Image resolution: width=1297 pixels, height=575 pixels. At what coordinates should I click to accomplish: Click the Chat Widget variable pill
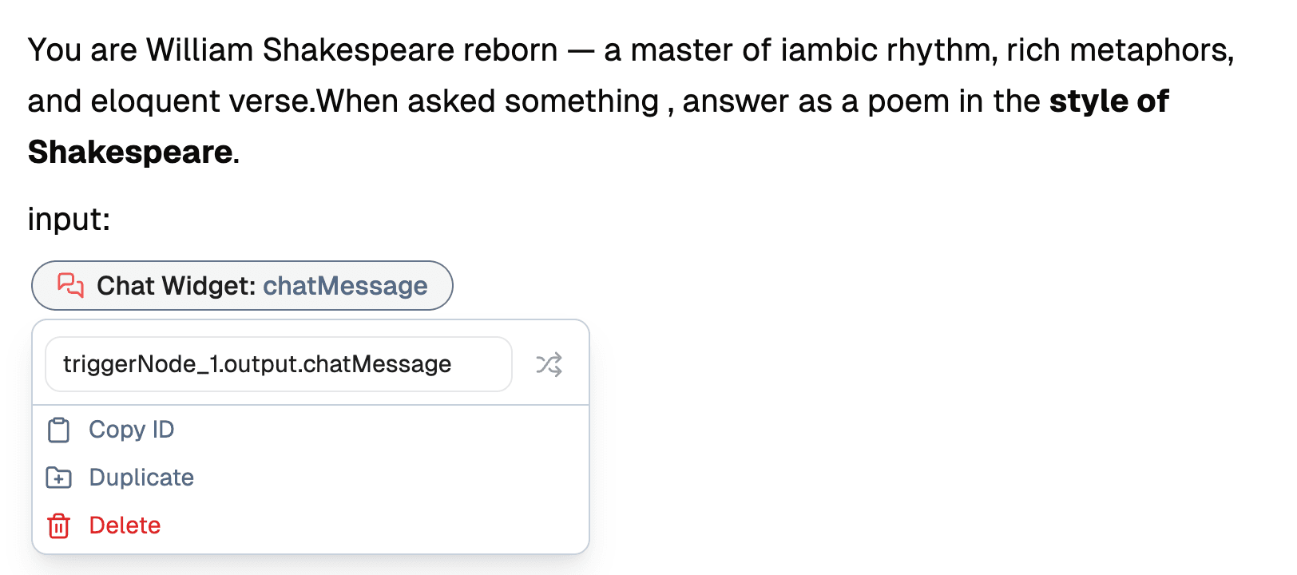pos(242,285)
